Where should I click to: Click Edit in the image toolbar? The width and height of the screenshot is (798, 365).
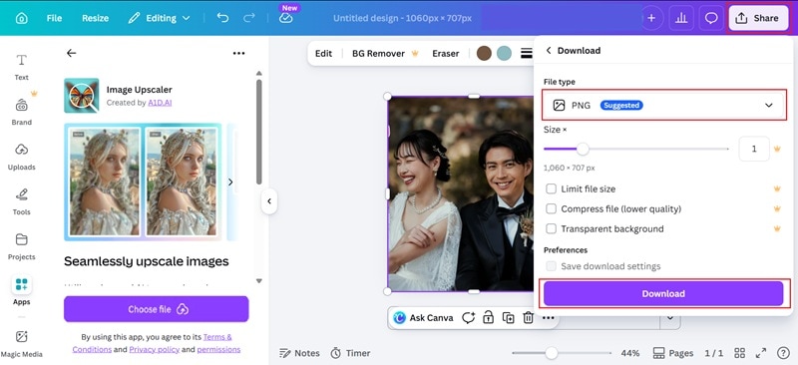tap(323, 54)
